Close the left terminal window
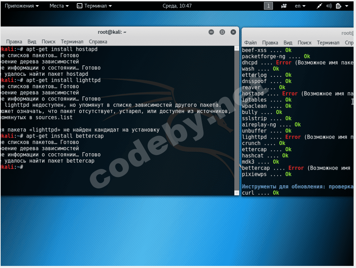Viewport: 356px width, 268px height. pyautogui.click(x=233, y=32)
